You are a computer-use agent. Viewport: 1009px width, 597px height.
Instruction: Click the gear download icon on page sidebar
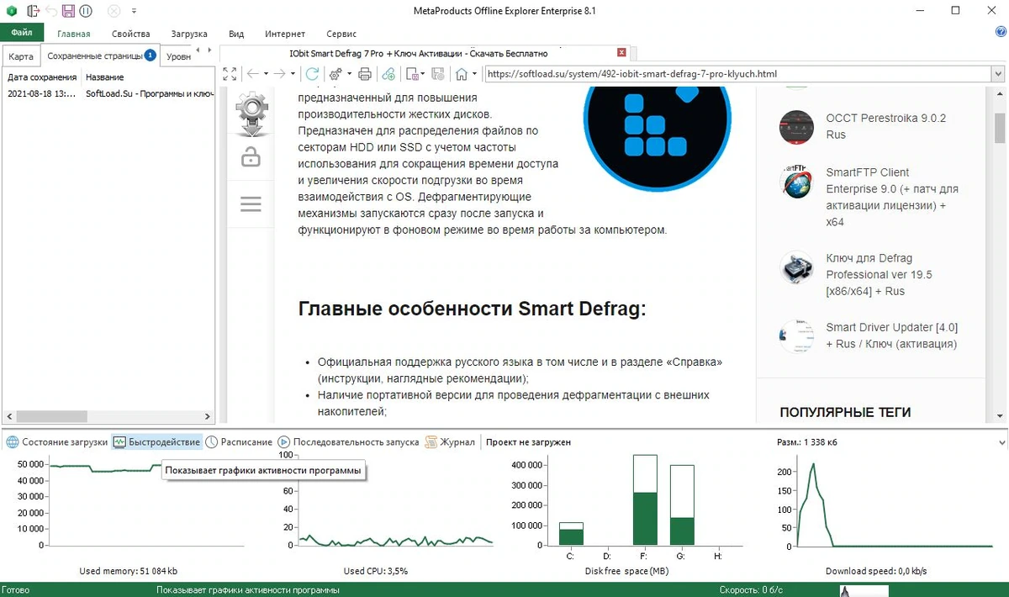(251, 115)
